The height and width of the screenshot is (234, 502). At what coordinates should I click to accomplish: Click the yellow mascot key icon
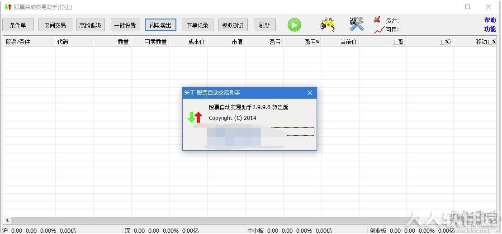327,24
